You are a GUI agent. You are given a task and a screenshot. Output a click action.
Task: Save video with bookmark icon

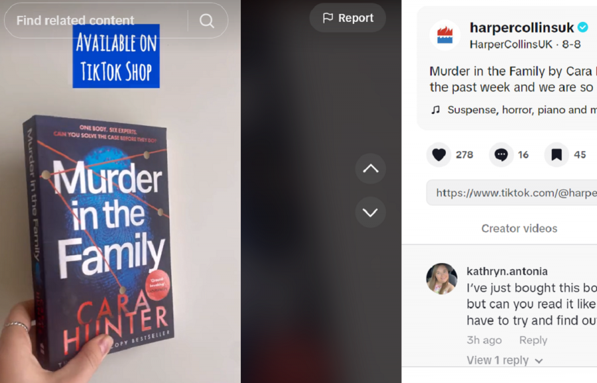tap(557, 155)
